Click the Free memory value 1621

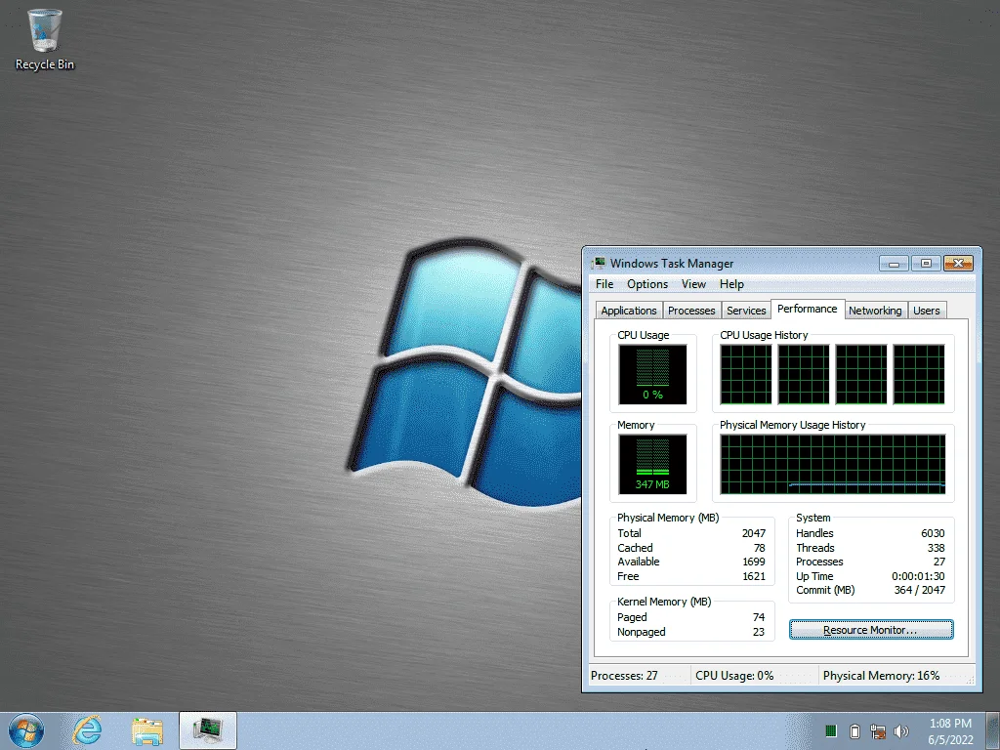click(x=753, y=576)
